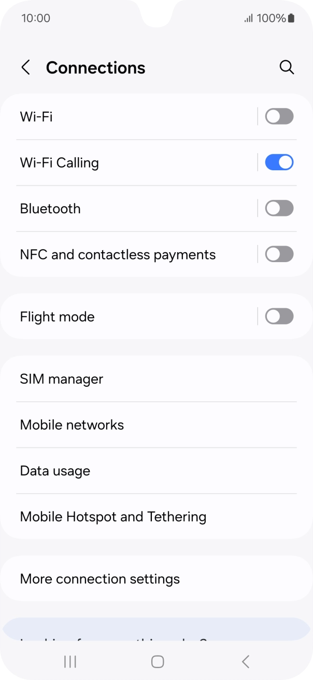
Task: Tap the signal strength indicator
Action: [x=247, y=18]
